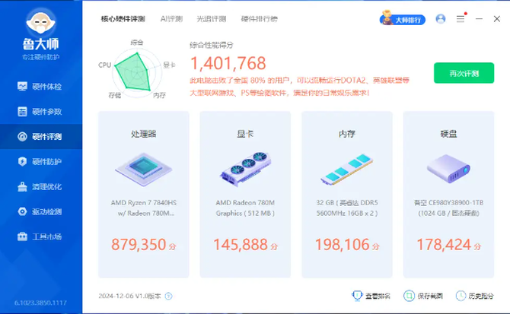510x314 pixels.
Task: Open 工具市场 in the sidebar
Action: point(41,236)
